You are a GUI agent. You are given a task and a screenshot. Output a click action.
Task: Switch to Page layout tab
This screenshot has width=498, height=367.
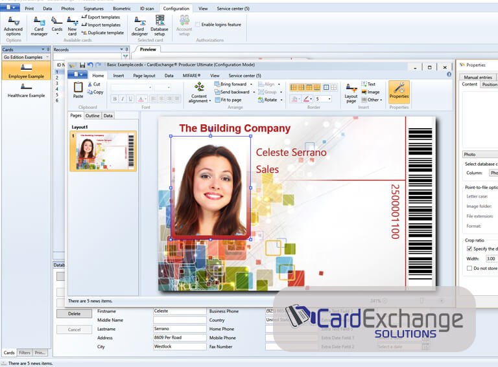pyautogui.click(x=144, y=76)
